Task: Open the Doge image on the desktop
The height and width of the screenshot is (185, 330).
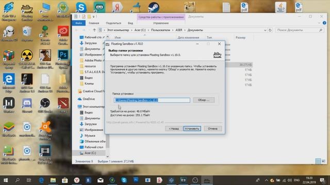Action: click(190, 7)
